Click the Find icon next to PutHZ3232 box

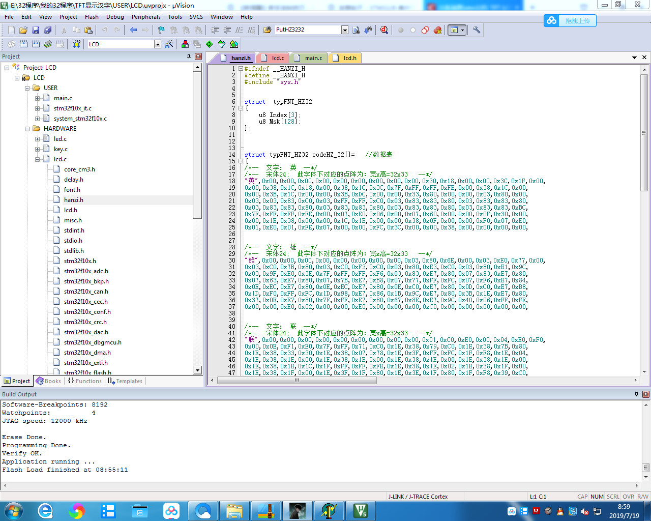(356, 30)
